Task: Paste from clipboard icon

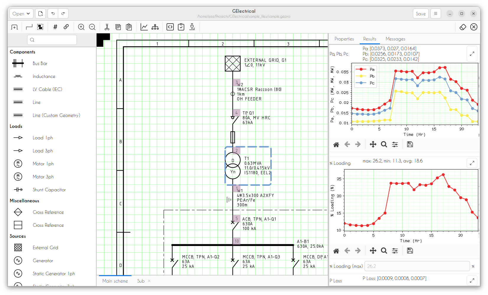Action: tap(129, 27)
